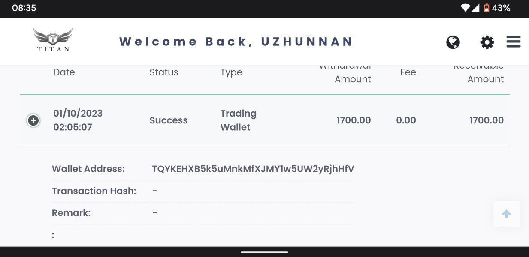Tap the Trading Wallet type cell
The width and height of the screenshot is (529, 257).
239,120
